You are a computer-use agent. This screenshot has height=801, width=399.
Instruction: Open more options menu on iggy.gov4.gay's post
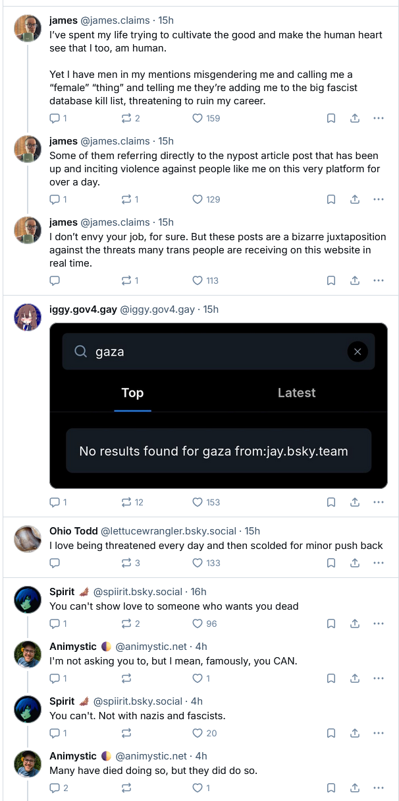[x=379, y=502]
